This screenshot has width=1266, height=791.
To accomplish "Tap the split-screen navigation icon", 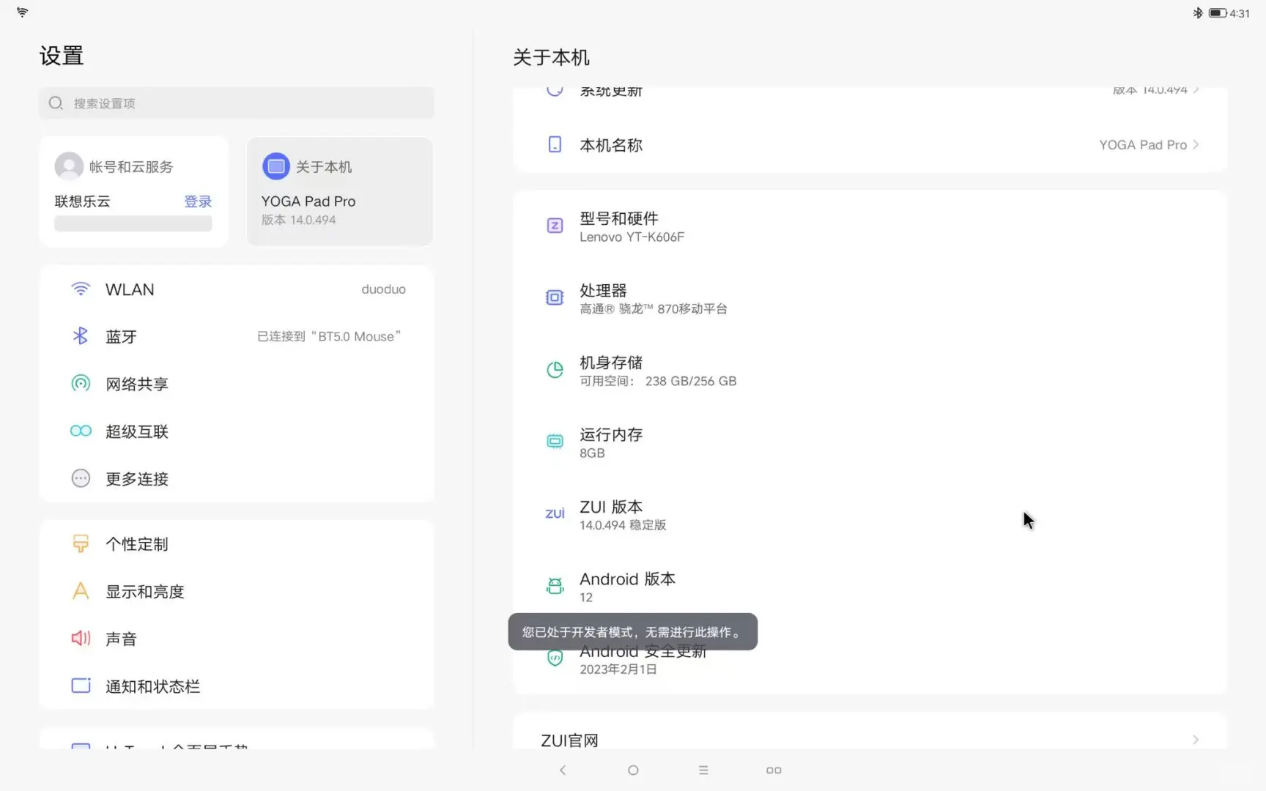I will tap(774, 770).
